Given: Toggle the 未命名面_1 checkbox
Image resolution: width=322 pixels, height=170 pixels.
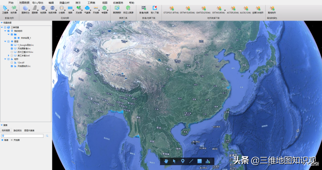Looking at the screenshot, I should click(x=15, y=38).
